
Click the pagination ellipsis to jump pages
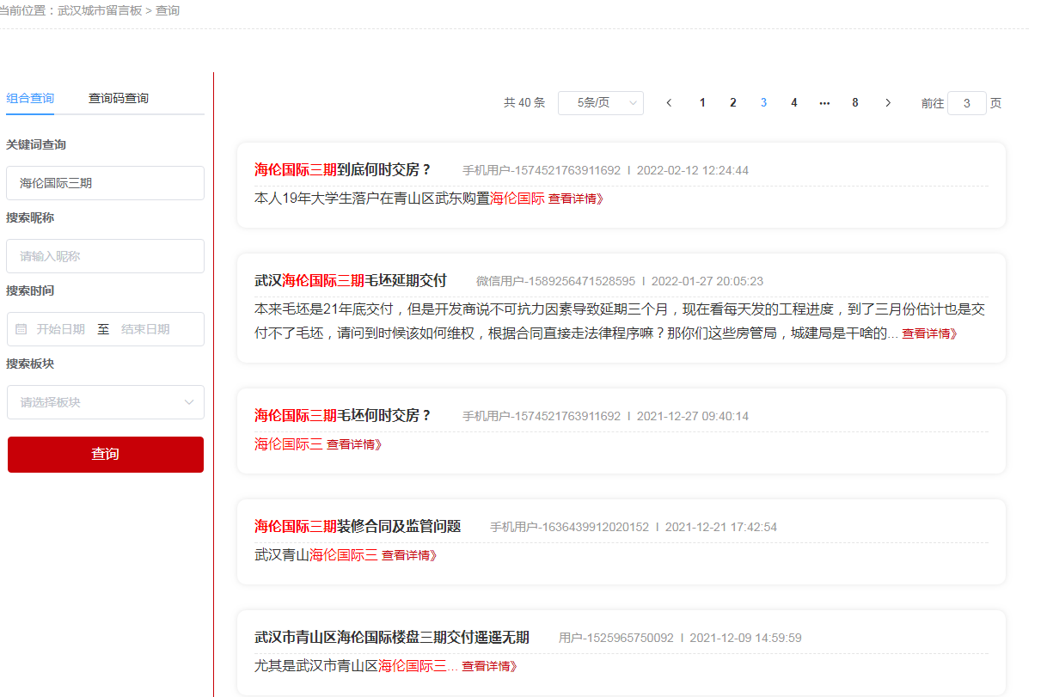824,103
